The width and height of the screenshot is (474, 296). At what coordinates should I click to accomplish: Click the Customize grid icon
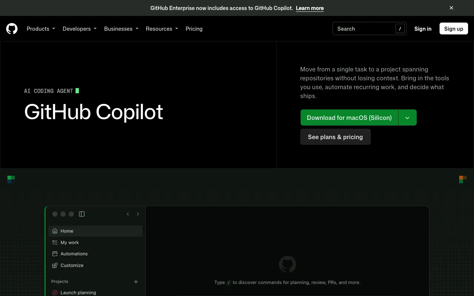coord(55,265)
